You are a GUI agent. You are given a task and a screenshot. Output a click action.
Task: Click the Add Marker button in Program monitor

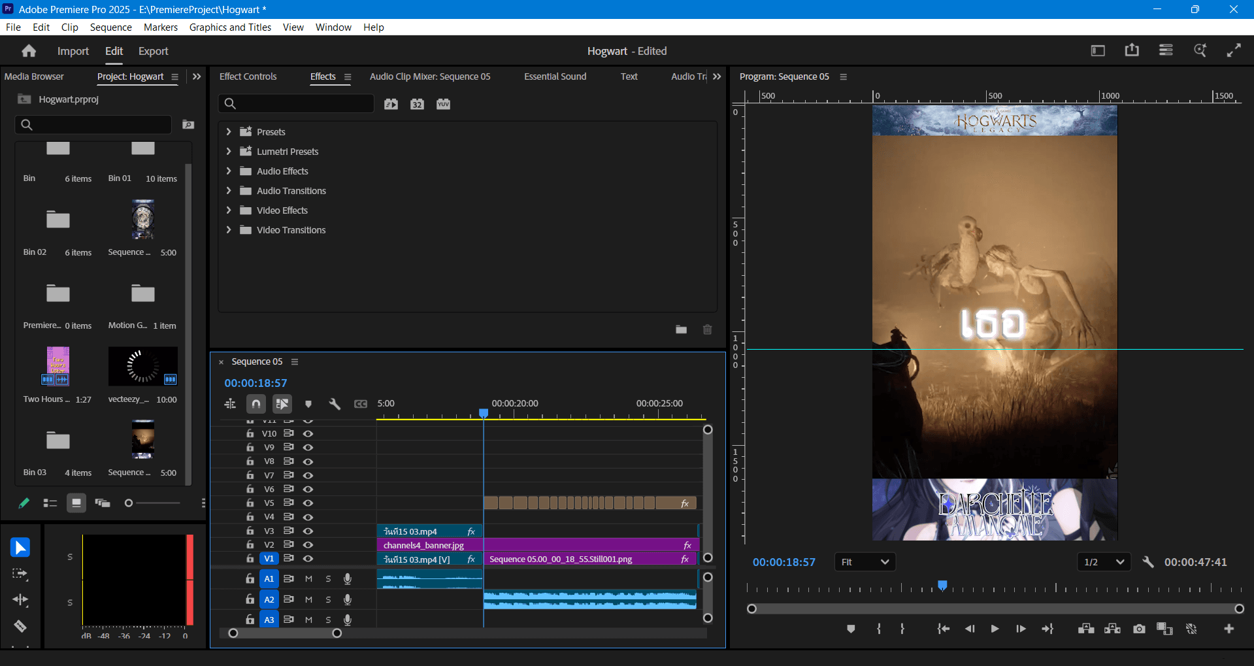click(x=851, y=629)
